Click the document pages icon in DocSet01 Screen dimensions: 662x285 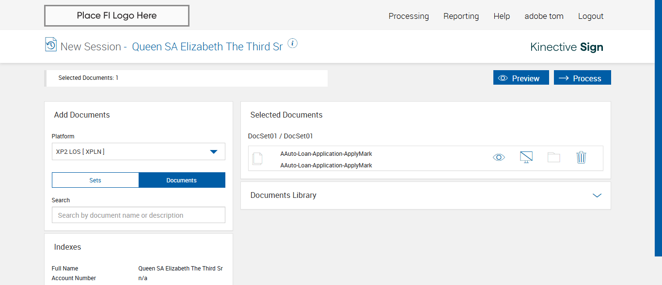tap(257, 158)
